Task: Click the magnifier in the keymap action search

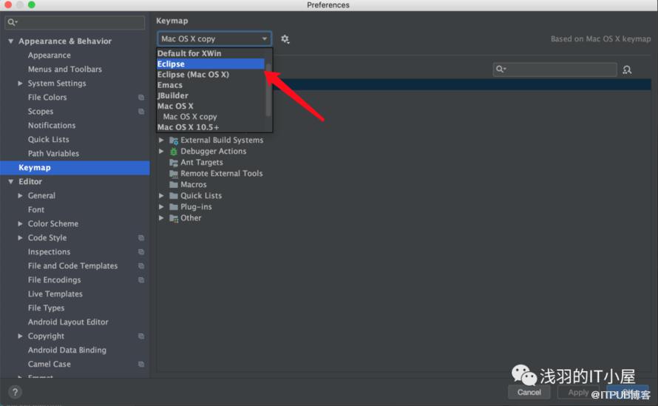Action: coord(501,70)
